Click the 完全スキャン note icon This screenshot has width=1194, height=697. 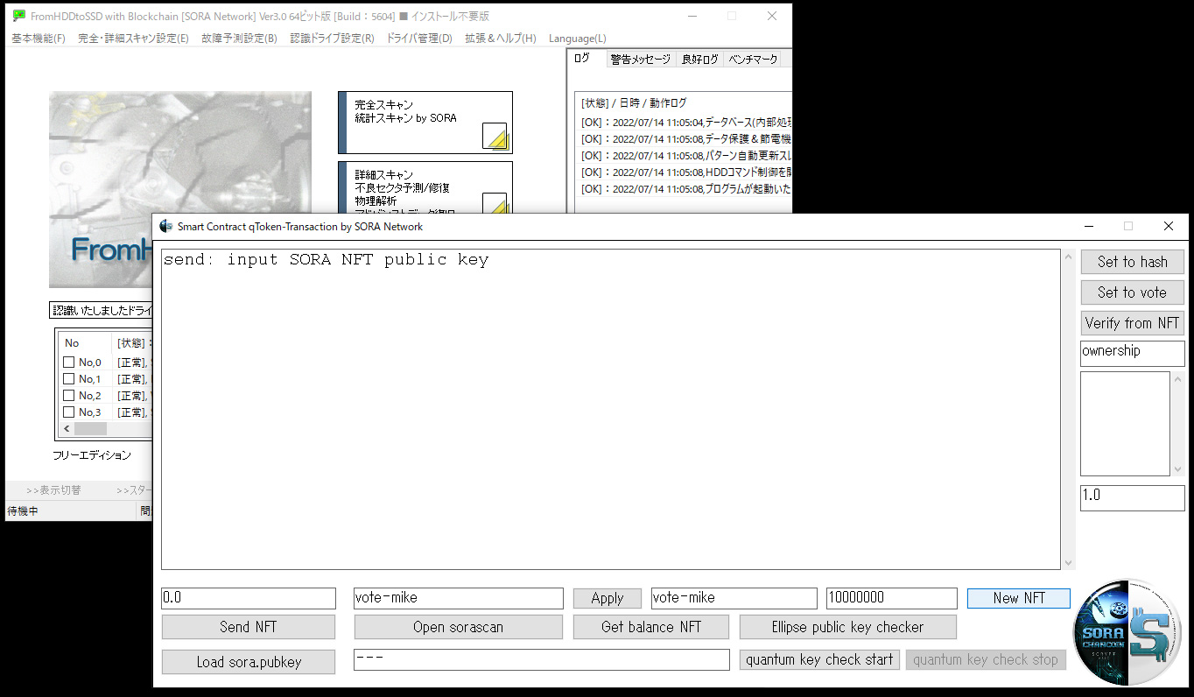495,136
